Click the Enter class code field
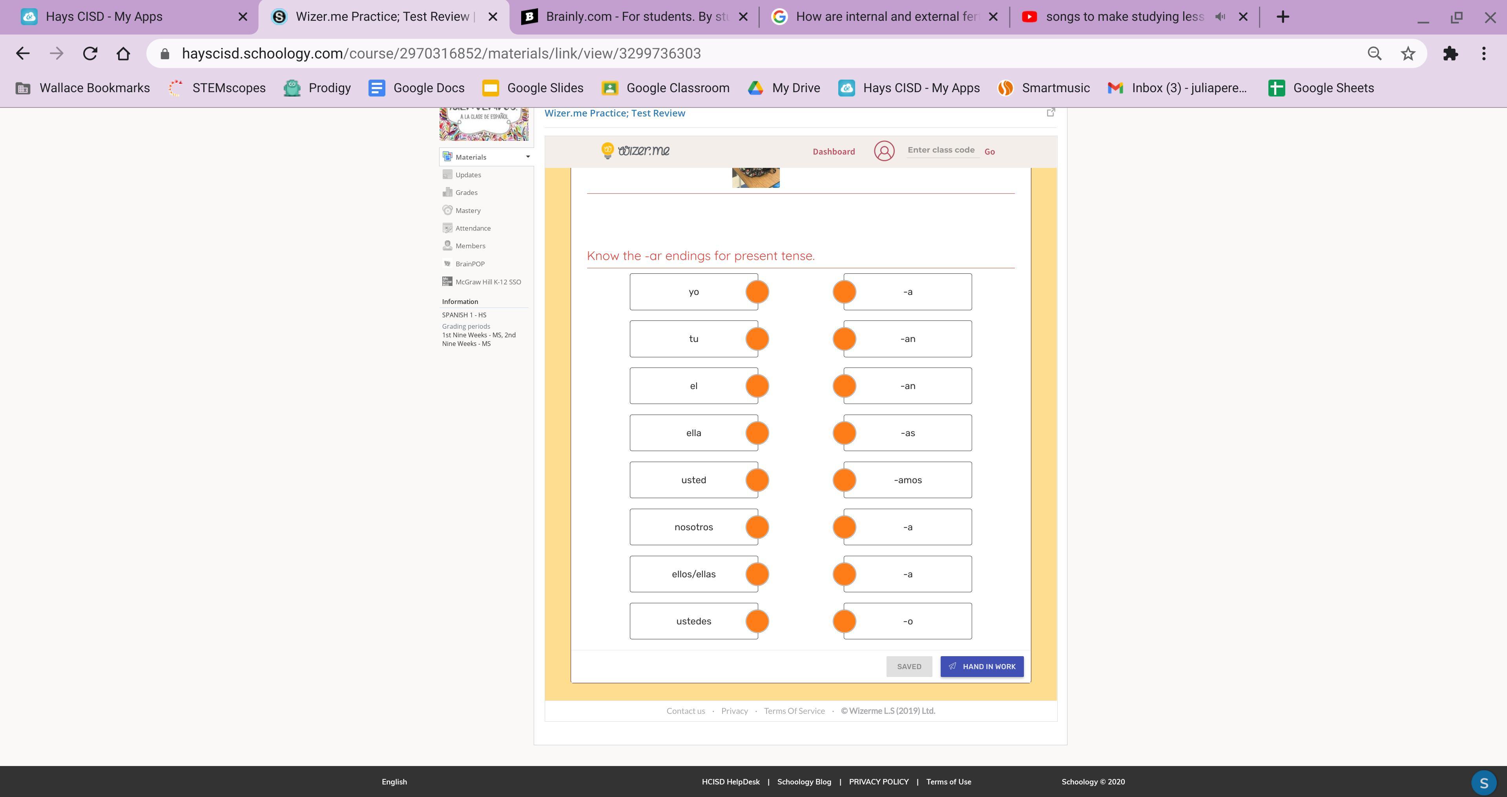The height and width of the screenshot is (797, 1507). (x=941, y=150)
